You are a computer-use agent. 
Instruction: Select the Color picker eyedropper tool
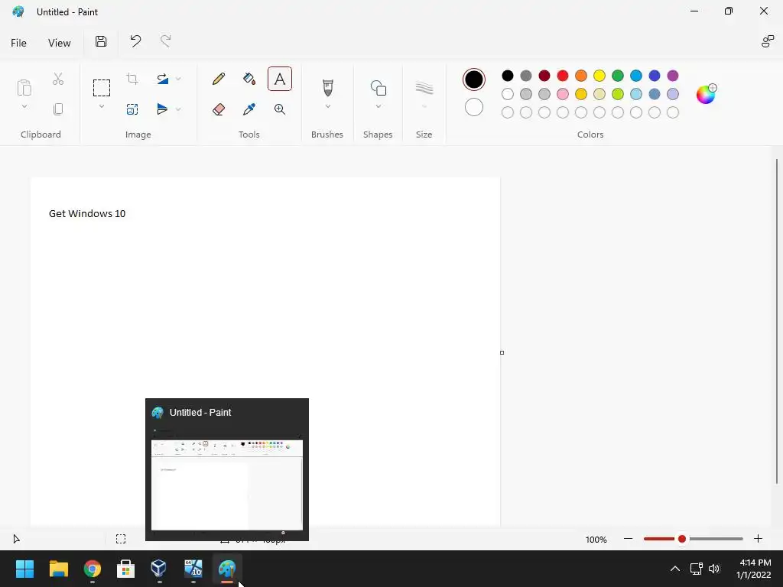249,109
